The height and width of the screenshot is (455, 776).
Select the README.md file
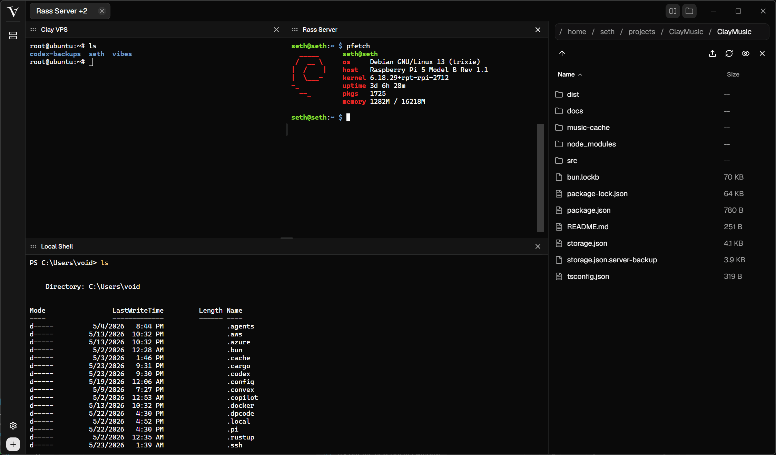pyautogui.click(x=662, y=227)
